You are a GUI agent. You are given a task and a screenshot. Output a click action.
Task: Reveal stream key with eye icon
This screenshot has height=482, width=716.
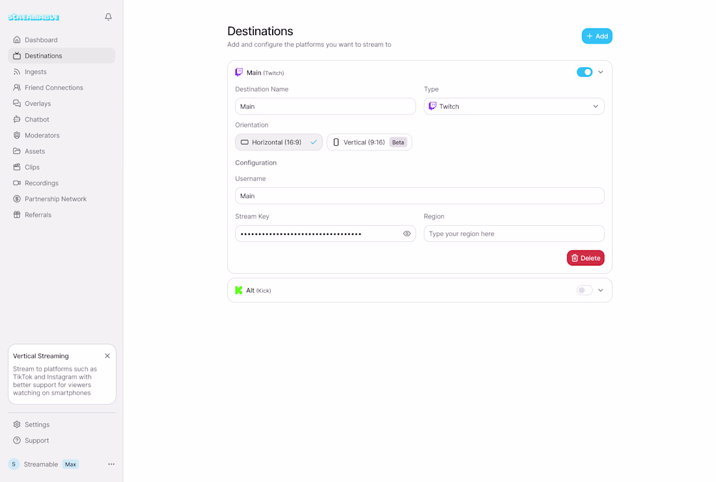[x=407, y=234]
